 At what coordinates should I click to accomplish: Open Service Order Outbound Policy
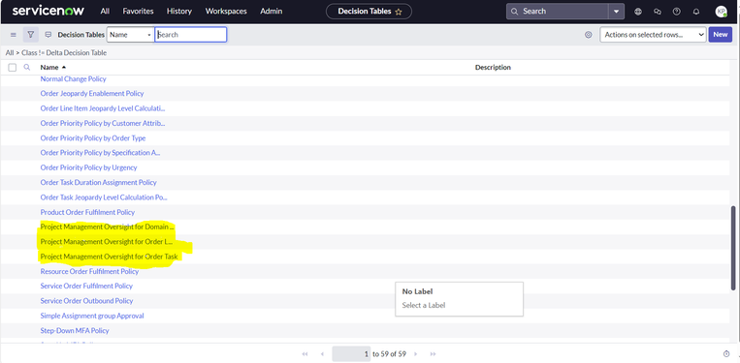(x=87, y=301)
